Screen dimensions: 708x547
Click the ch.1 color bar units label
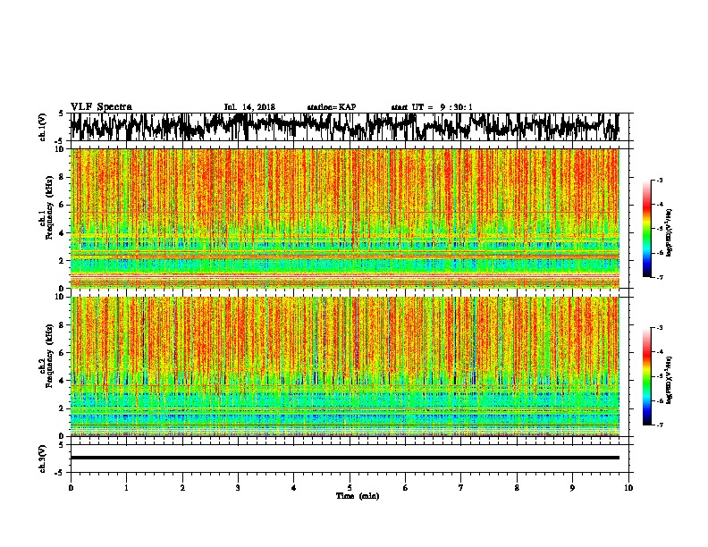point(670,233)
